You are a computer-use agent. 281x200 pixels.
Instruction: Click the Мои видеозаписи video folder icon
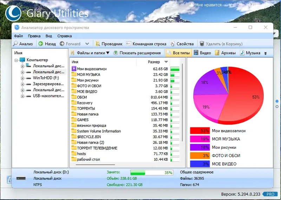[74, 68]
